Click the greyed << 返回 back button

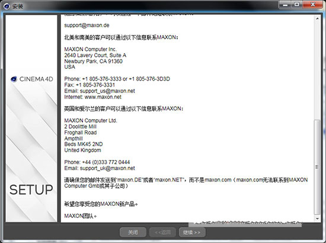pos(162,232)
